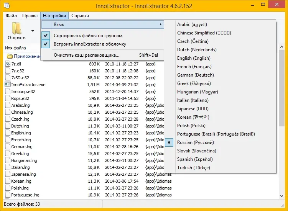The height and width of the screenshot is (211, 288).
Task: Click the Hungarian.lng file icon
Action: coord(8,160)
